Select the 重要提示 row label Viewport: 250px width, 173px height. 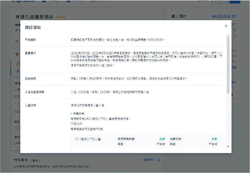pyautogui.click(x=30, y=53)
